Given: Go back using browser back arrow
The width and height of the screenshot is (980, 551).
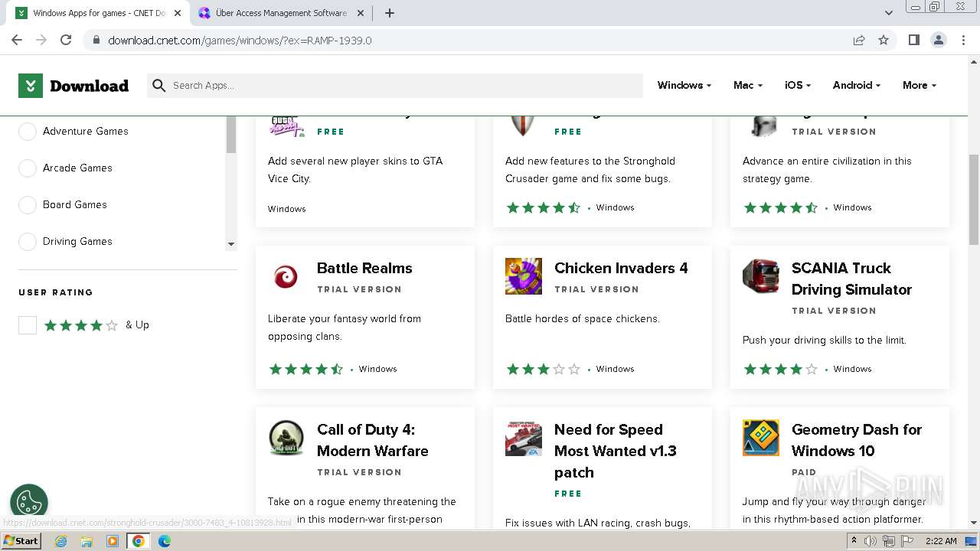Looking at the screenshot, I should pos(17,40).
